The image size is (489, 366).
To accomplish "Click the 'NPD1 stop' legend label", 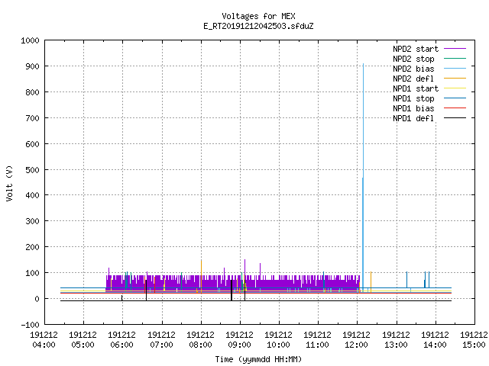I will [x=413, y=98].
